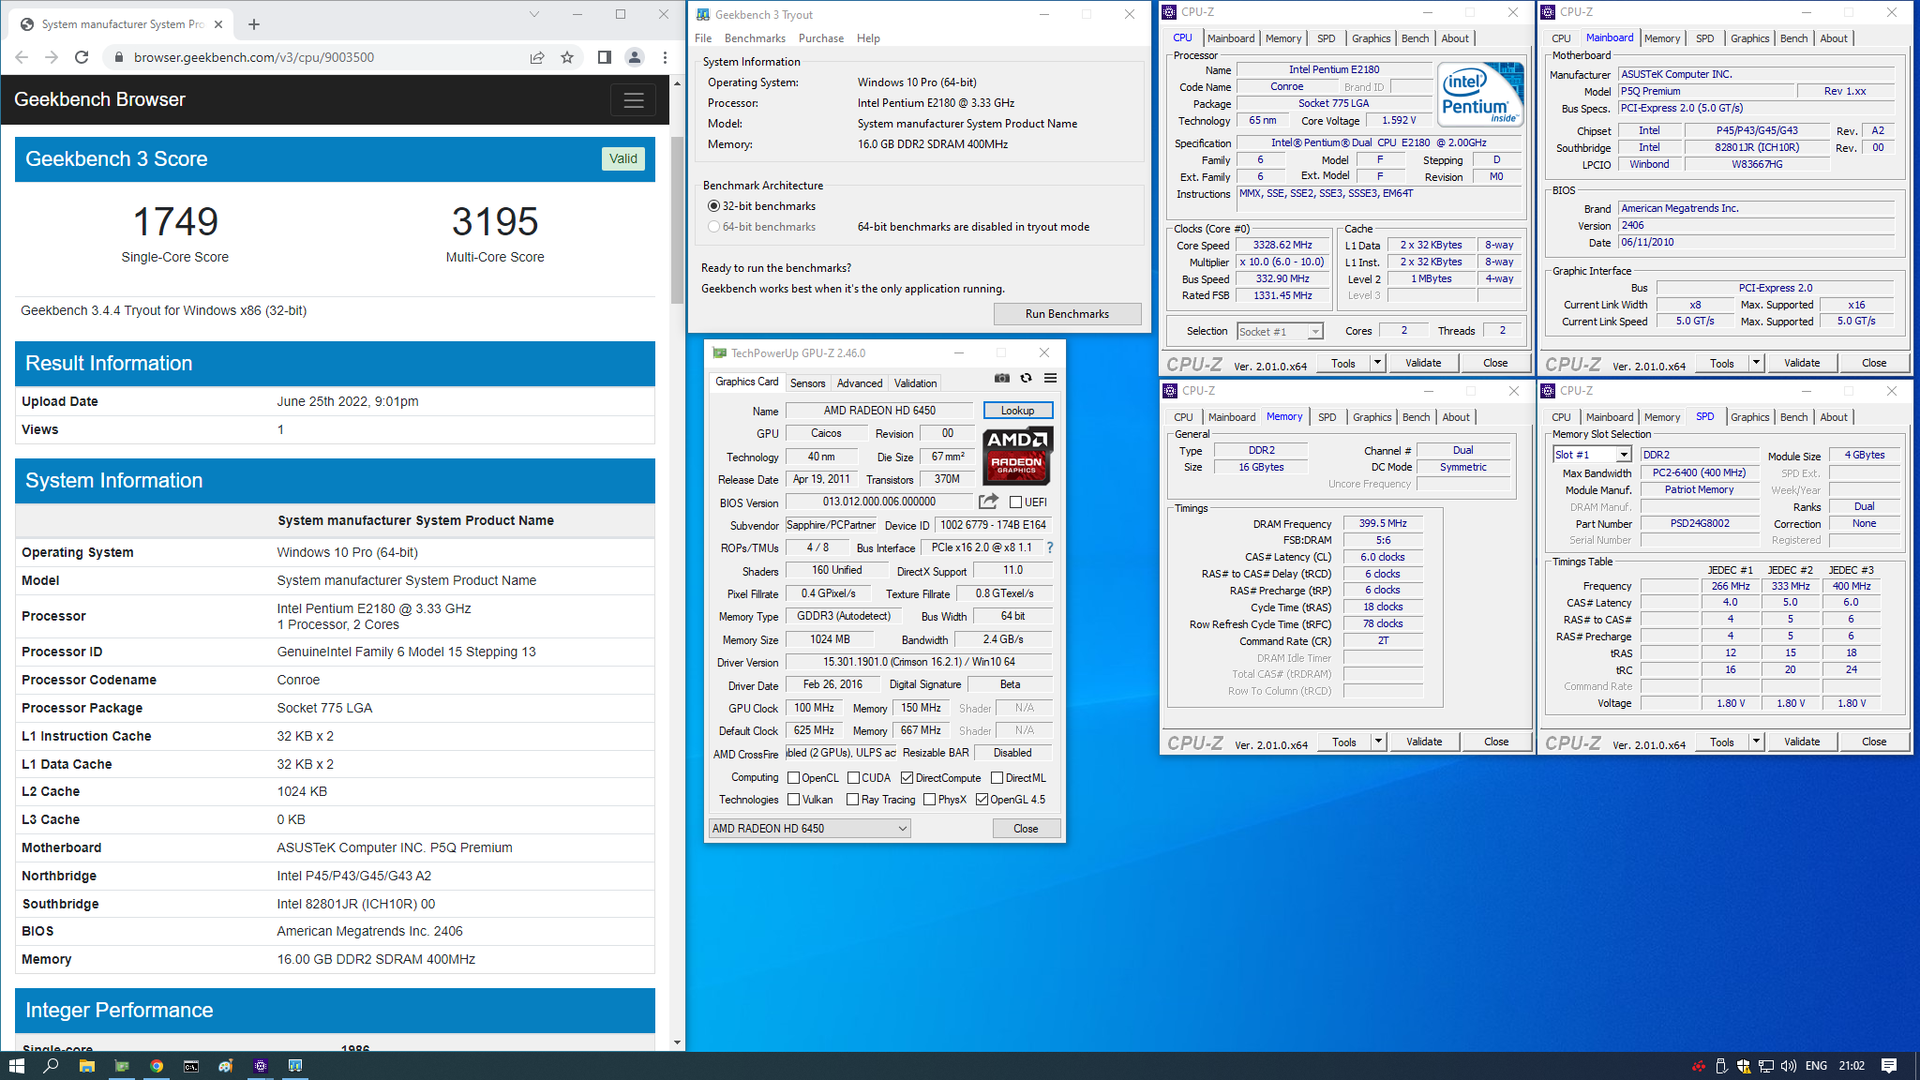
Task: Open the Chrome three-dot menu
Action: (665, 57)
